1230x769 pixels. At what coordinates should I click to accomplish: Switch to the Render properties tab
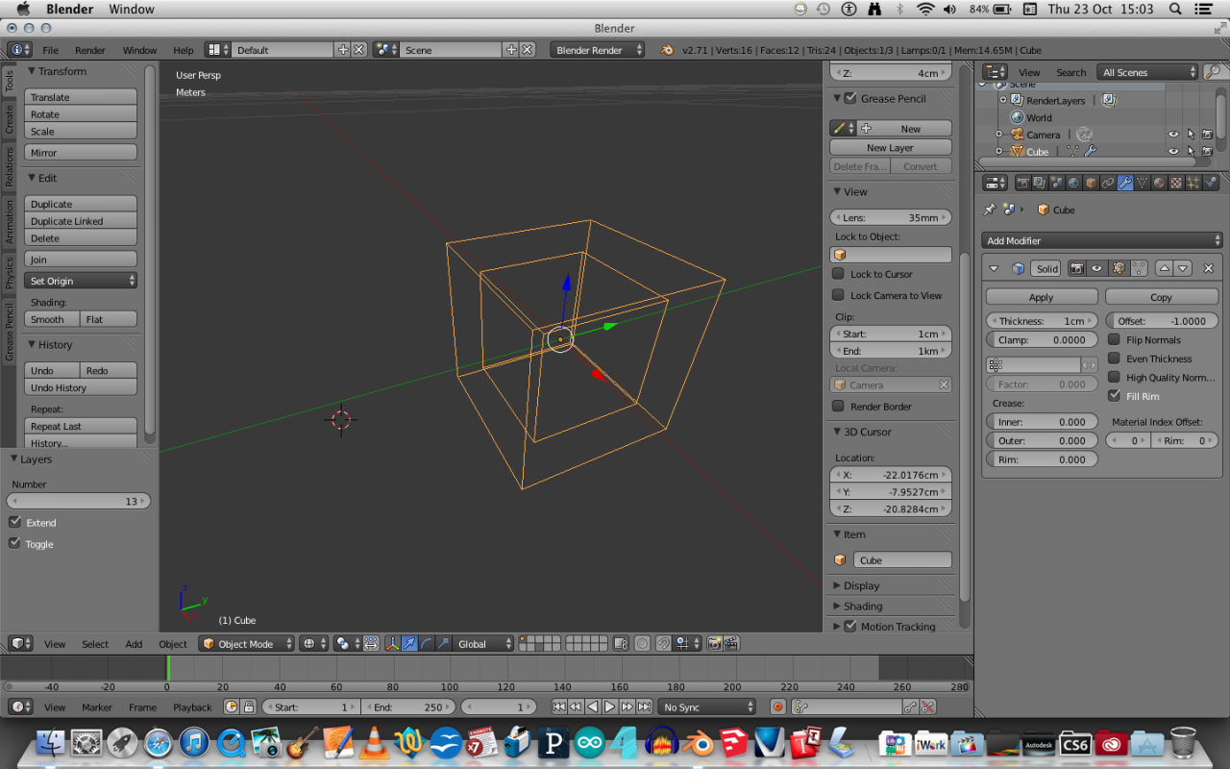click(1024, 182)
